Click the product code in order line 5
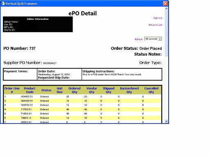Screen dimensions: 210x158 [x=26, y=114]
